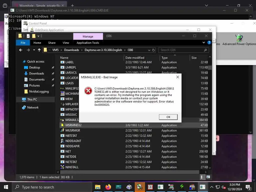Open Downloads in the navigation pane

36,73
